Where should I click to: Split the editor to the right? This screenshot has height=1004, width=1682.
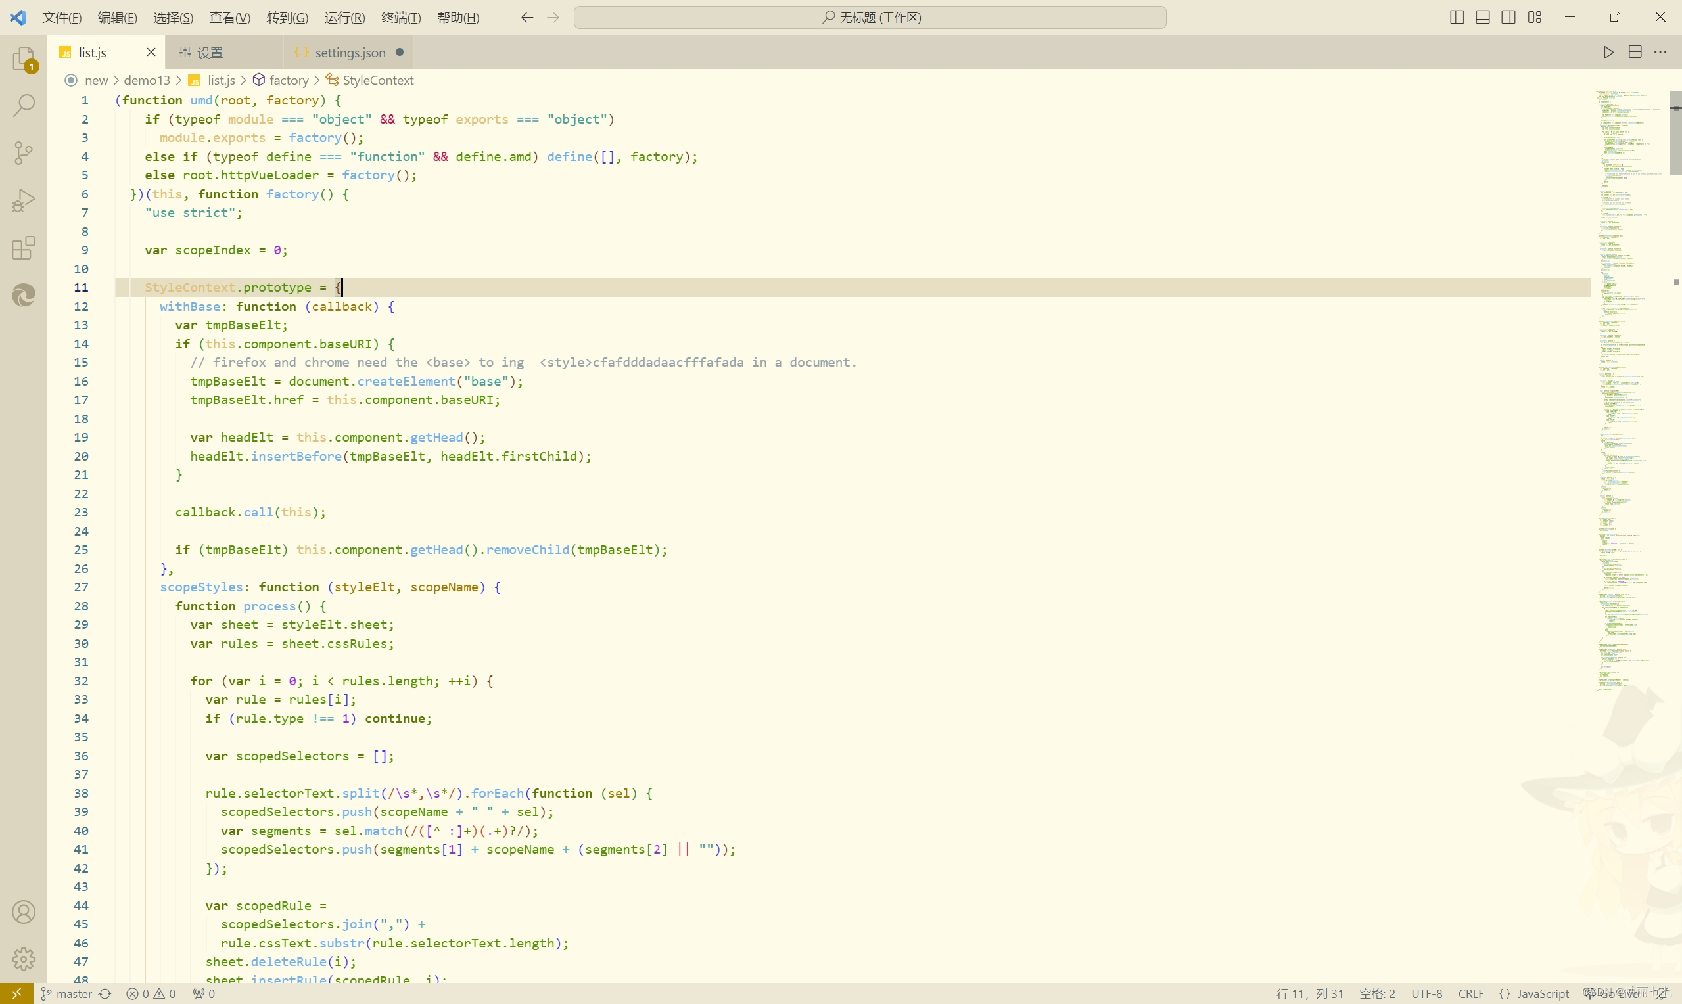point(1635,52)
